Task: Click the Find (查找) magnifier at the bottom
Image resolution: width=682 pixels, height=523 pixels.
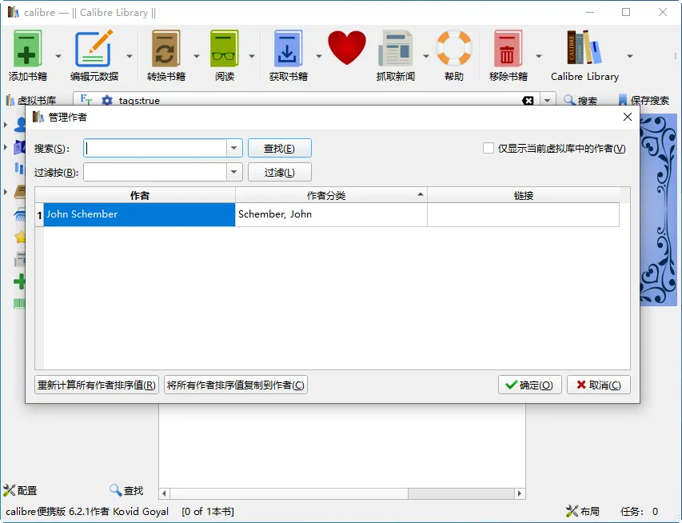Action: pyautogui.click(x=126, y=490)
